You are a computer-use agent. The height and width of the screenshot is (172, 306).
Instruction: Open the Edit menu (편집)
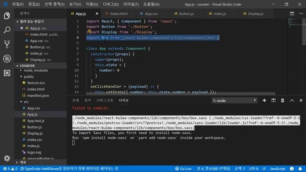click(x=34, y=4)
